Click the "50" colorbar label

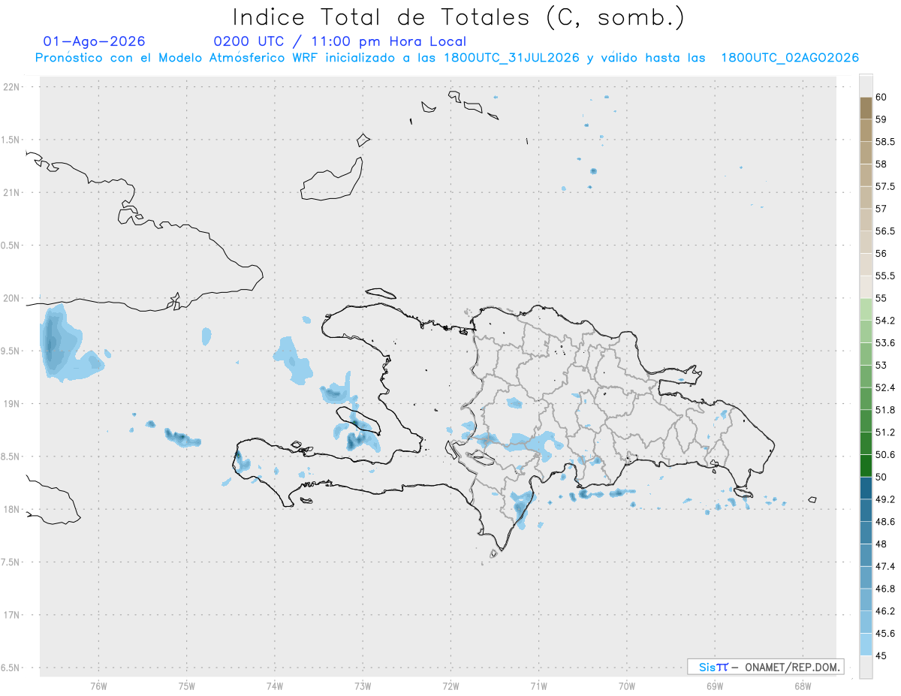point(881,477)
